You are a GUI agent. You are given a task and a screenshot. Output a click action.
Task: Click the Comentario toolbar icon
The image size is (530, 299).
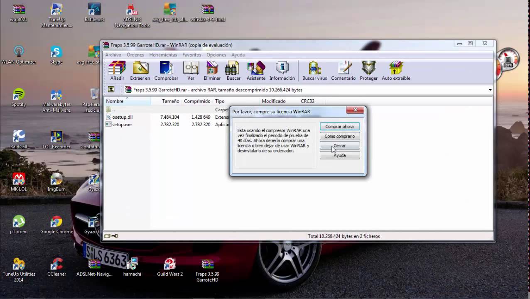pos(344,71)
